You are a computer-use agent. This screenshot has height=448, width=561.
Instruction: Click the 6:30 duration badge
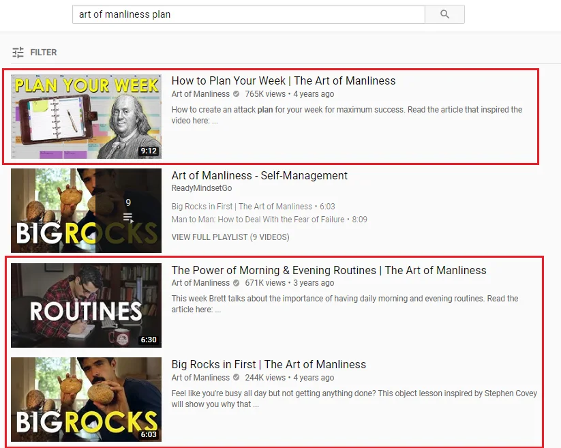click(149, 340)
